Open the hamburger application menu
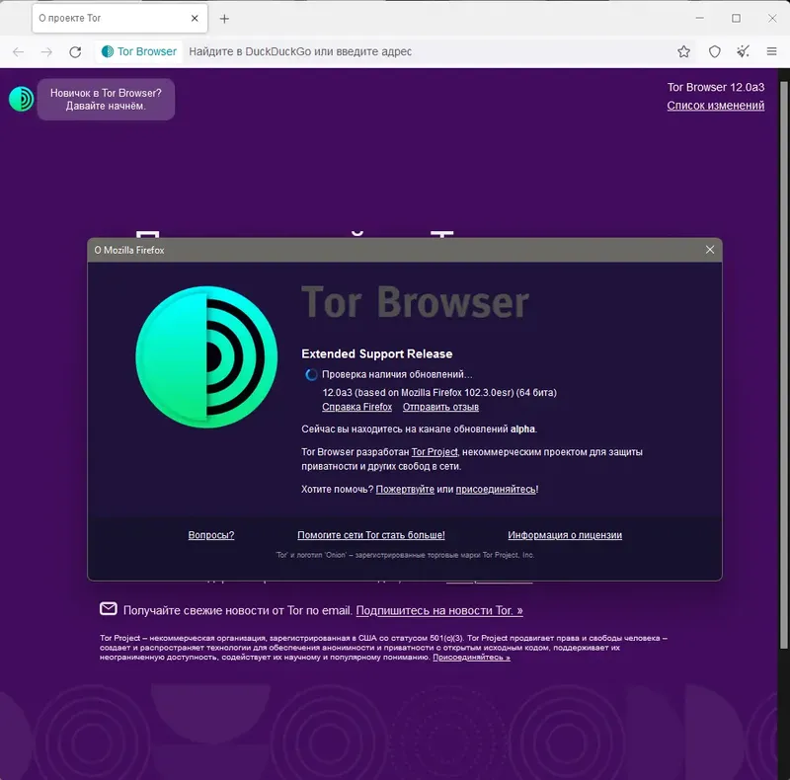Screen dimensions: 790x780 click(771, 51)
